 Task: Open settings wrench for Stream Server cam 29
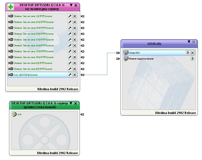coord(70,34)
